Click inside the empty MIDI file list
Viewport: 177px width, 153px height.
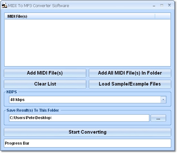coord(88,43)
